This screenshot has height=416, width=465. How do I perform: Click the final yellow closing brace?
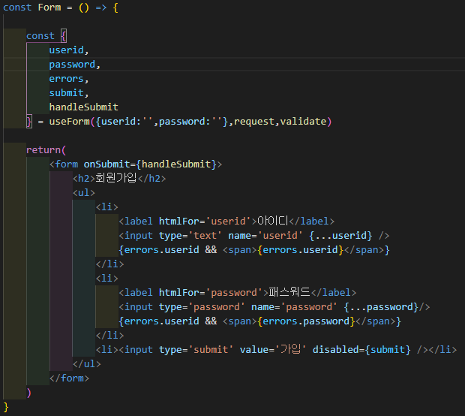click(x=6, y=407)
